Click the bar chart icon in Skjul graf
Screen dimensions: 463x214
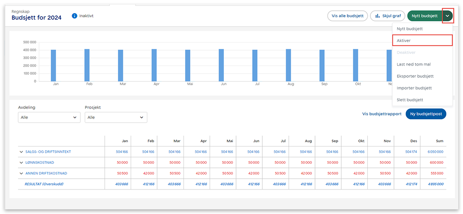(378, 16)
